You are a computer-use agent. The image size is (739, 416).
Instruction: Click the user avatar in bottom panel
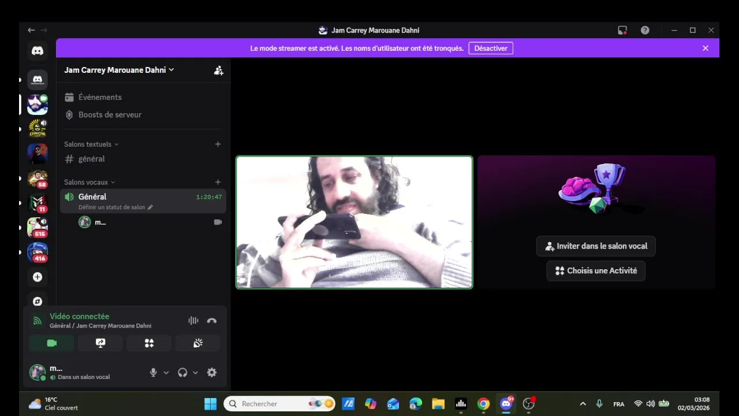coord(38,373)
